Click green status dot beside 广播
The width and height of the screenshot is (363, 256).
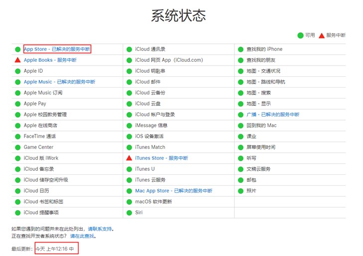pyautogui.click(x=241, y=115)
